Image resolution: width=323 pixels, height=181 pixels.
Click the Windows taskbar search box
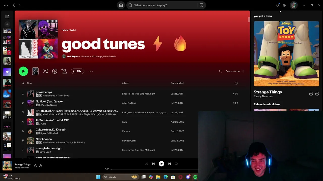121,177
